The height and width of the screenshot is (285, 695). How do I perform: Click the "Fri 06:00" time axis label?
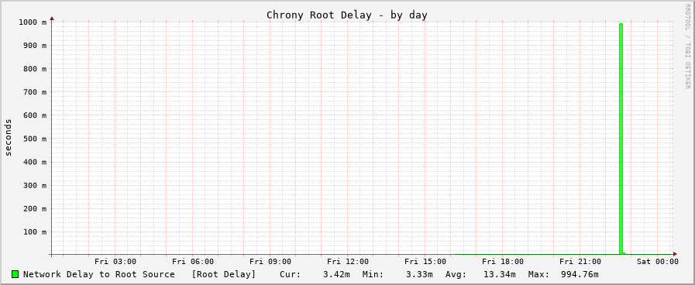[x=193, y=262]
